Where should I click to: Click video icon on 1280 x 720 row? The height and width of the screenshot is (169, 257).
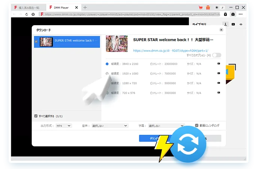pos(219,83)
